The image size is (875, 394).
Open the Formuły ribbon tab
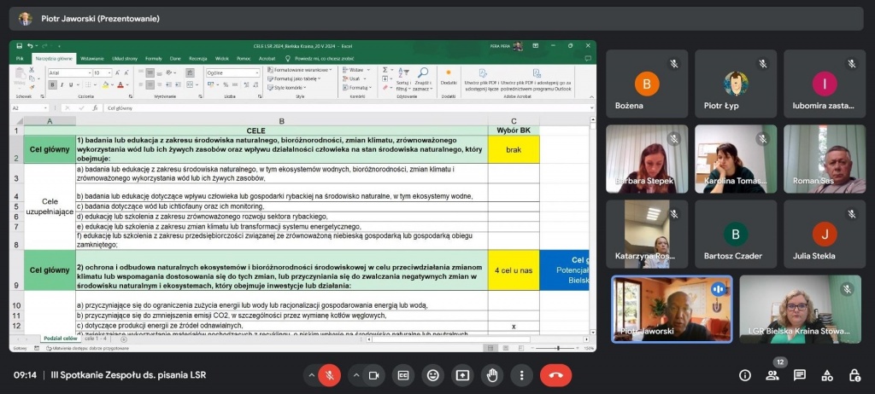pyautogui.click(x=154, y=58)
